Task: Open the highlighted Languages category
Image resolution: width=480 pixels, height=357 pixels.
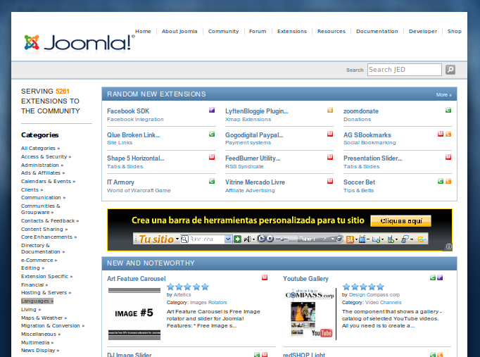Action: tap(37, 301)
